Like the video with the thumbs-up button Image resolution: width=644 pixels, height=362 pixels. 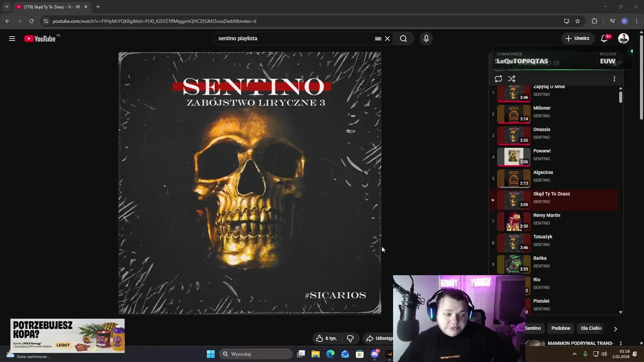[326, 338]
